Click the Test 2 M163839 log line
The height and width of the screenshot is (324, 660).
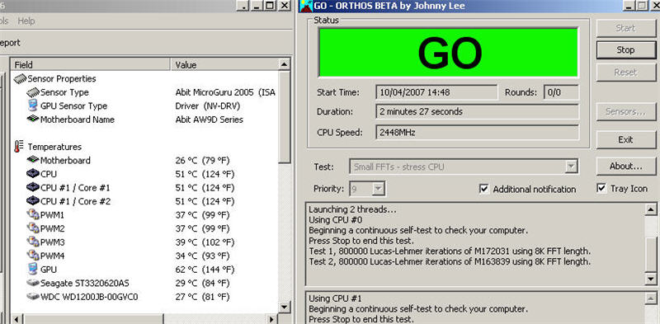point(450,261)
